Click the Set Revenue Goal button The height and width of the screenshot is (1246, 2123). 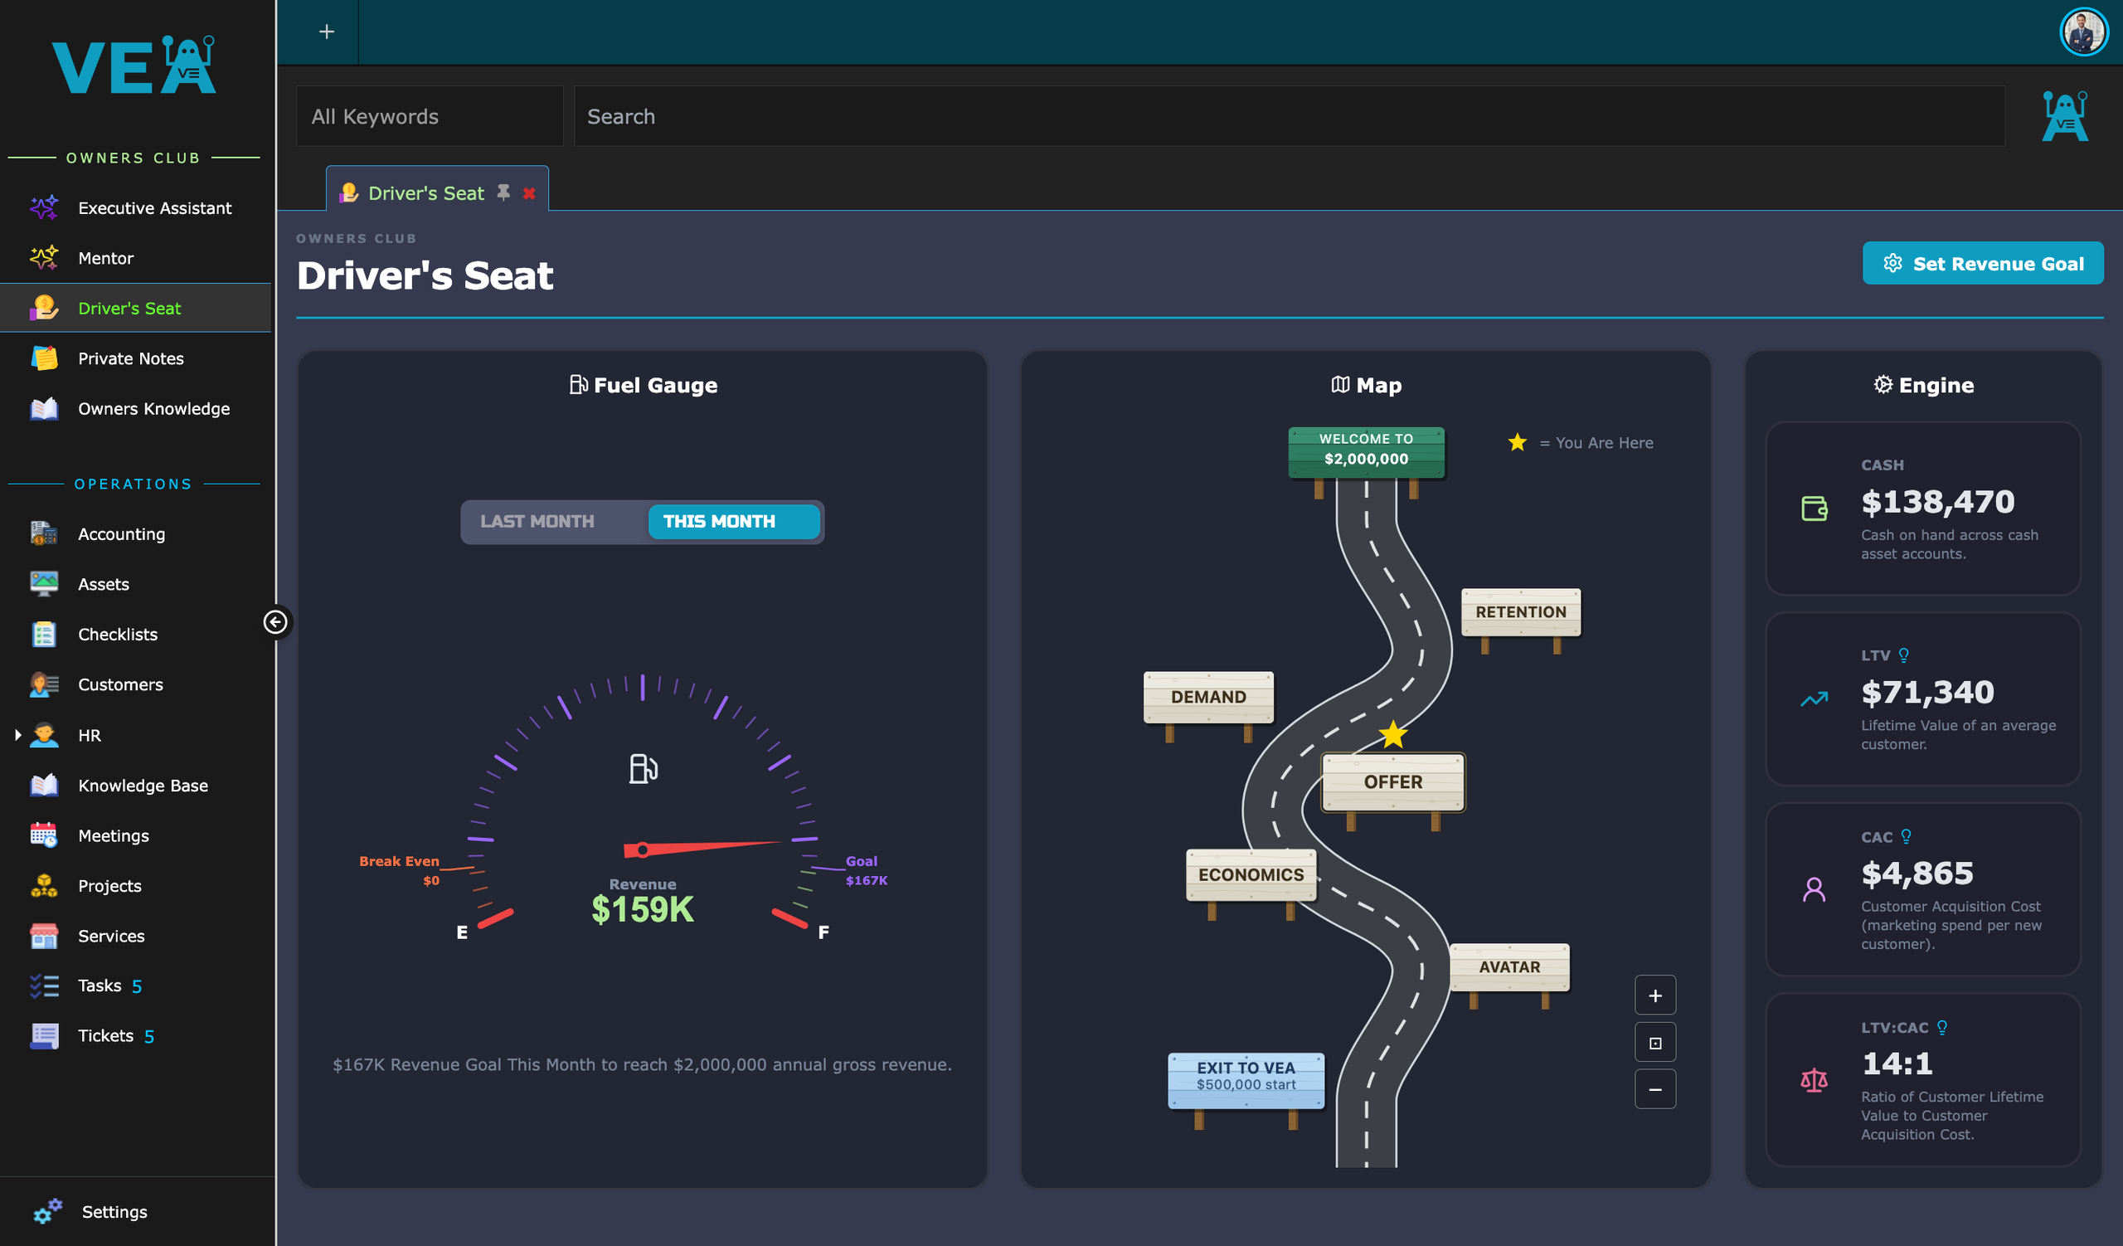pos(1982,264)
